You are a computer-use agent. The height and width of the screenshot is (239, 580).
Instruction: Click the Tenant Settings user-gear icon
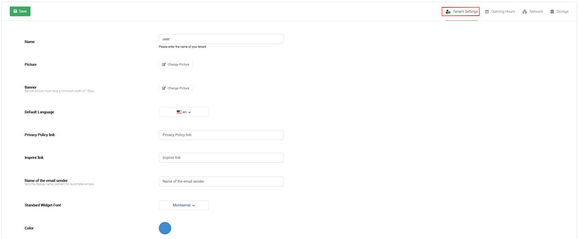[x=448, y=12]
